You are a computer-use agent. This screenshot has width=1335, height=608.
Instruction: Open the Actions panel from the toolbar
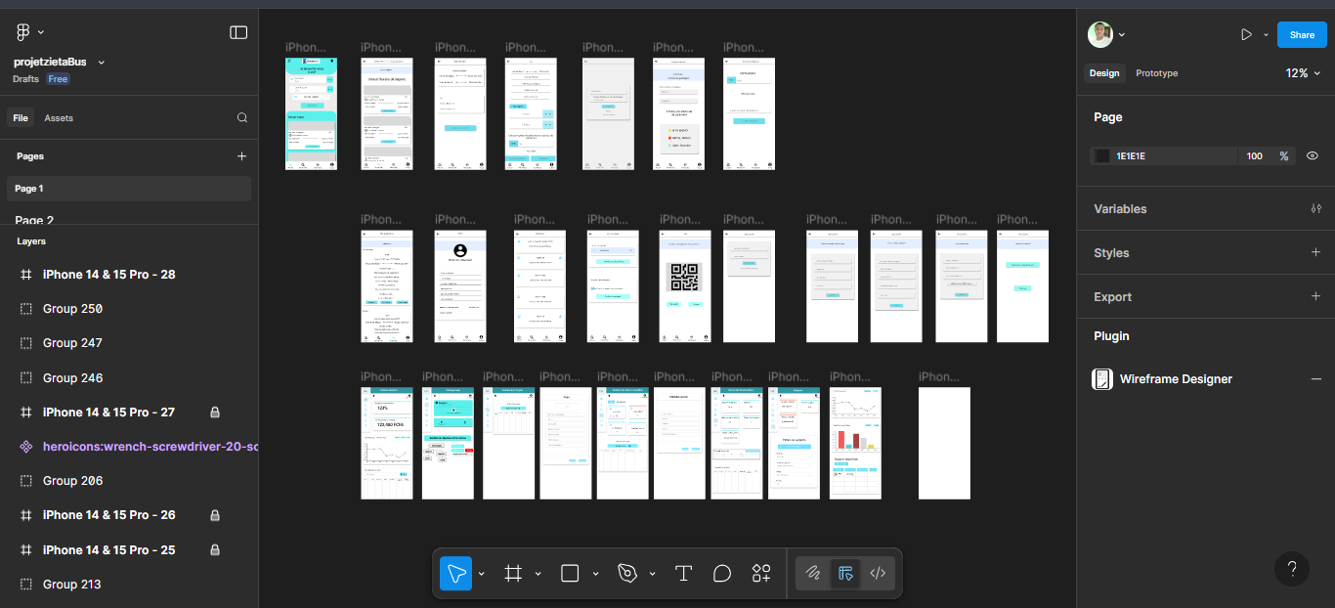[761, 573]
